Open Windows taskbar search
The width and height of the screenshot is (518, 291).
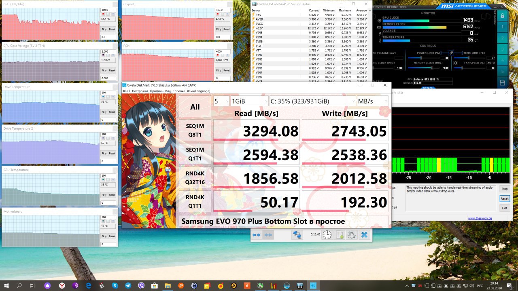tap(19, 286)
